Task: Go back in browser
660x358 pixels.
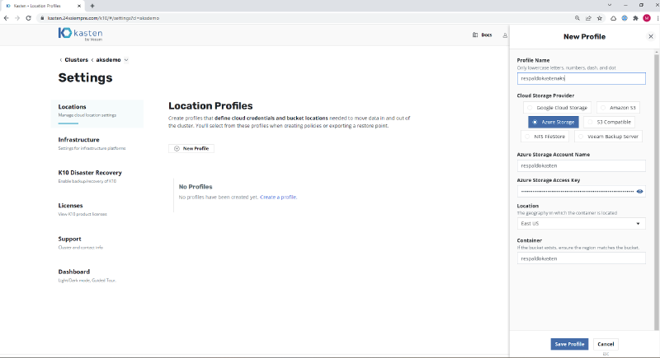Action: pos(6,18)
